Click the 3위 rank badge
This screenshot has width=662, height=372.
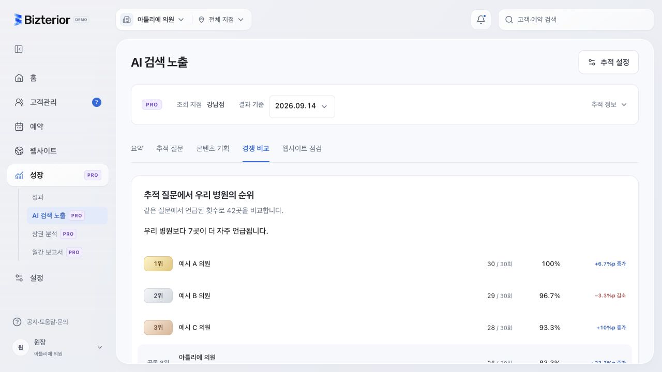coord(158,328)
